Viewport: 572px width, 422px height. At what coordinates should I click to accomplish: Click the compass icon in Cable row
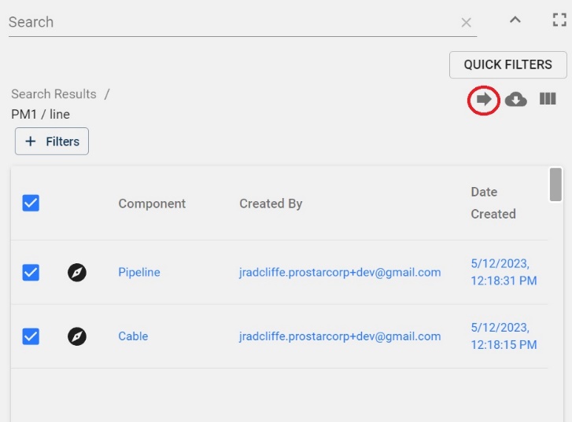tap(77, 336)
